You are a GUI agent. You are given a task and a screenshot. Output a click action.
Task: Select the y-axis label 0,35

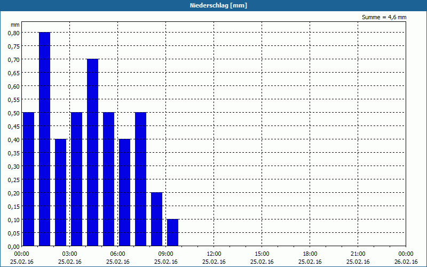[x=14, y=153]
